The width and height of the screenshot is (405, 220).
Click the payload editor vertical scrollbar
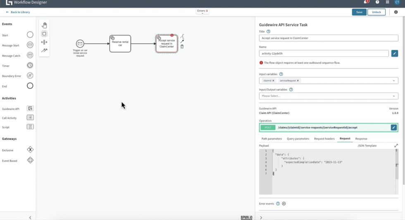pyautogui.click(x=397, y=165)
